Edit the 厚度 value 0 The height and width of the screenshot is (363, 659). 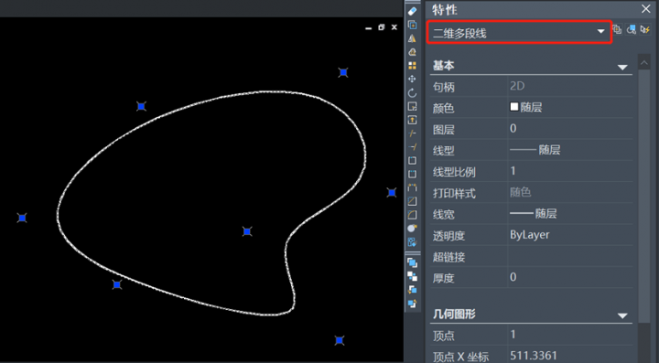click(570, 277)
